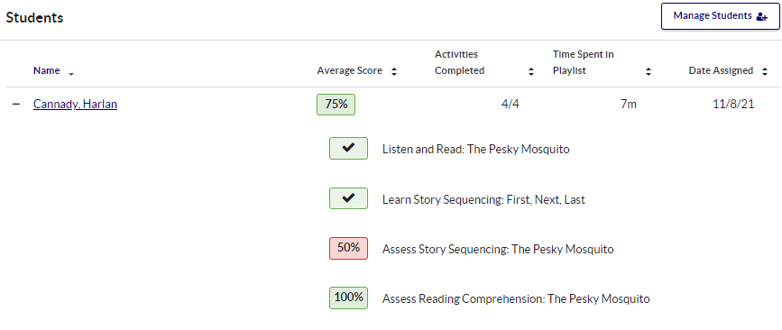Sort by Activities Completed arrows
The height and width of the screenshot is (330, 782).
(x=531, y=71)
